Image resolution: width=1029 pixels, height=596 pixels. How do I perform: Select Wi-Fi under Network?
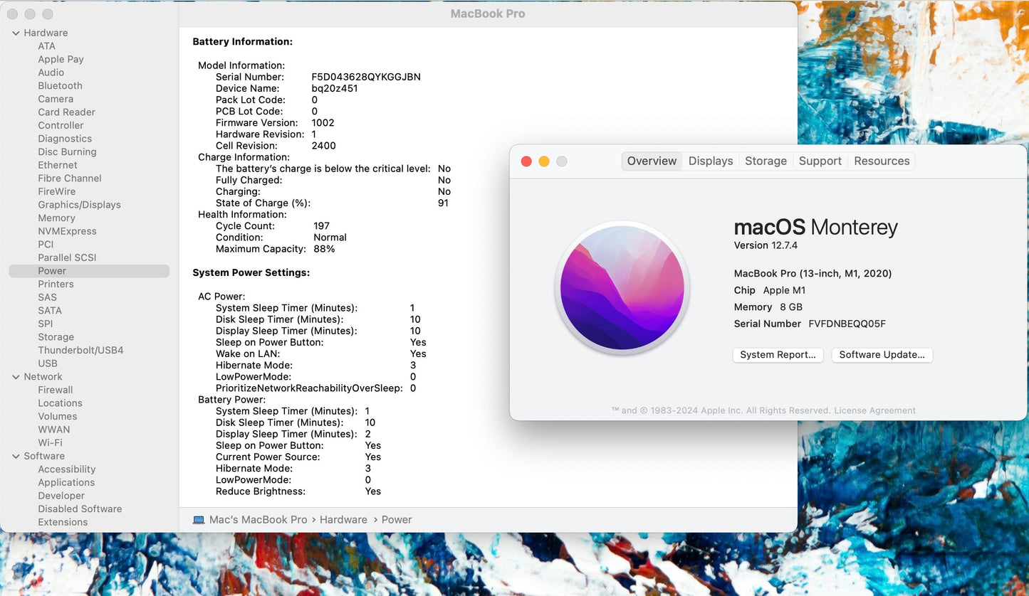(50, 443)
